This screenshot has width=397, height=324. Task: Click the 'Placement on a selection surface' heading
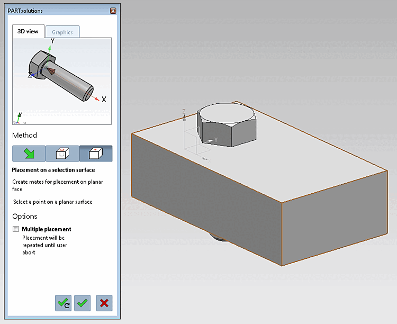pos(53,170)
